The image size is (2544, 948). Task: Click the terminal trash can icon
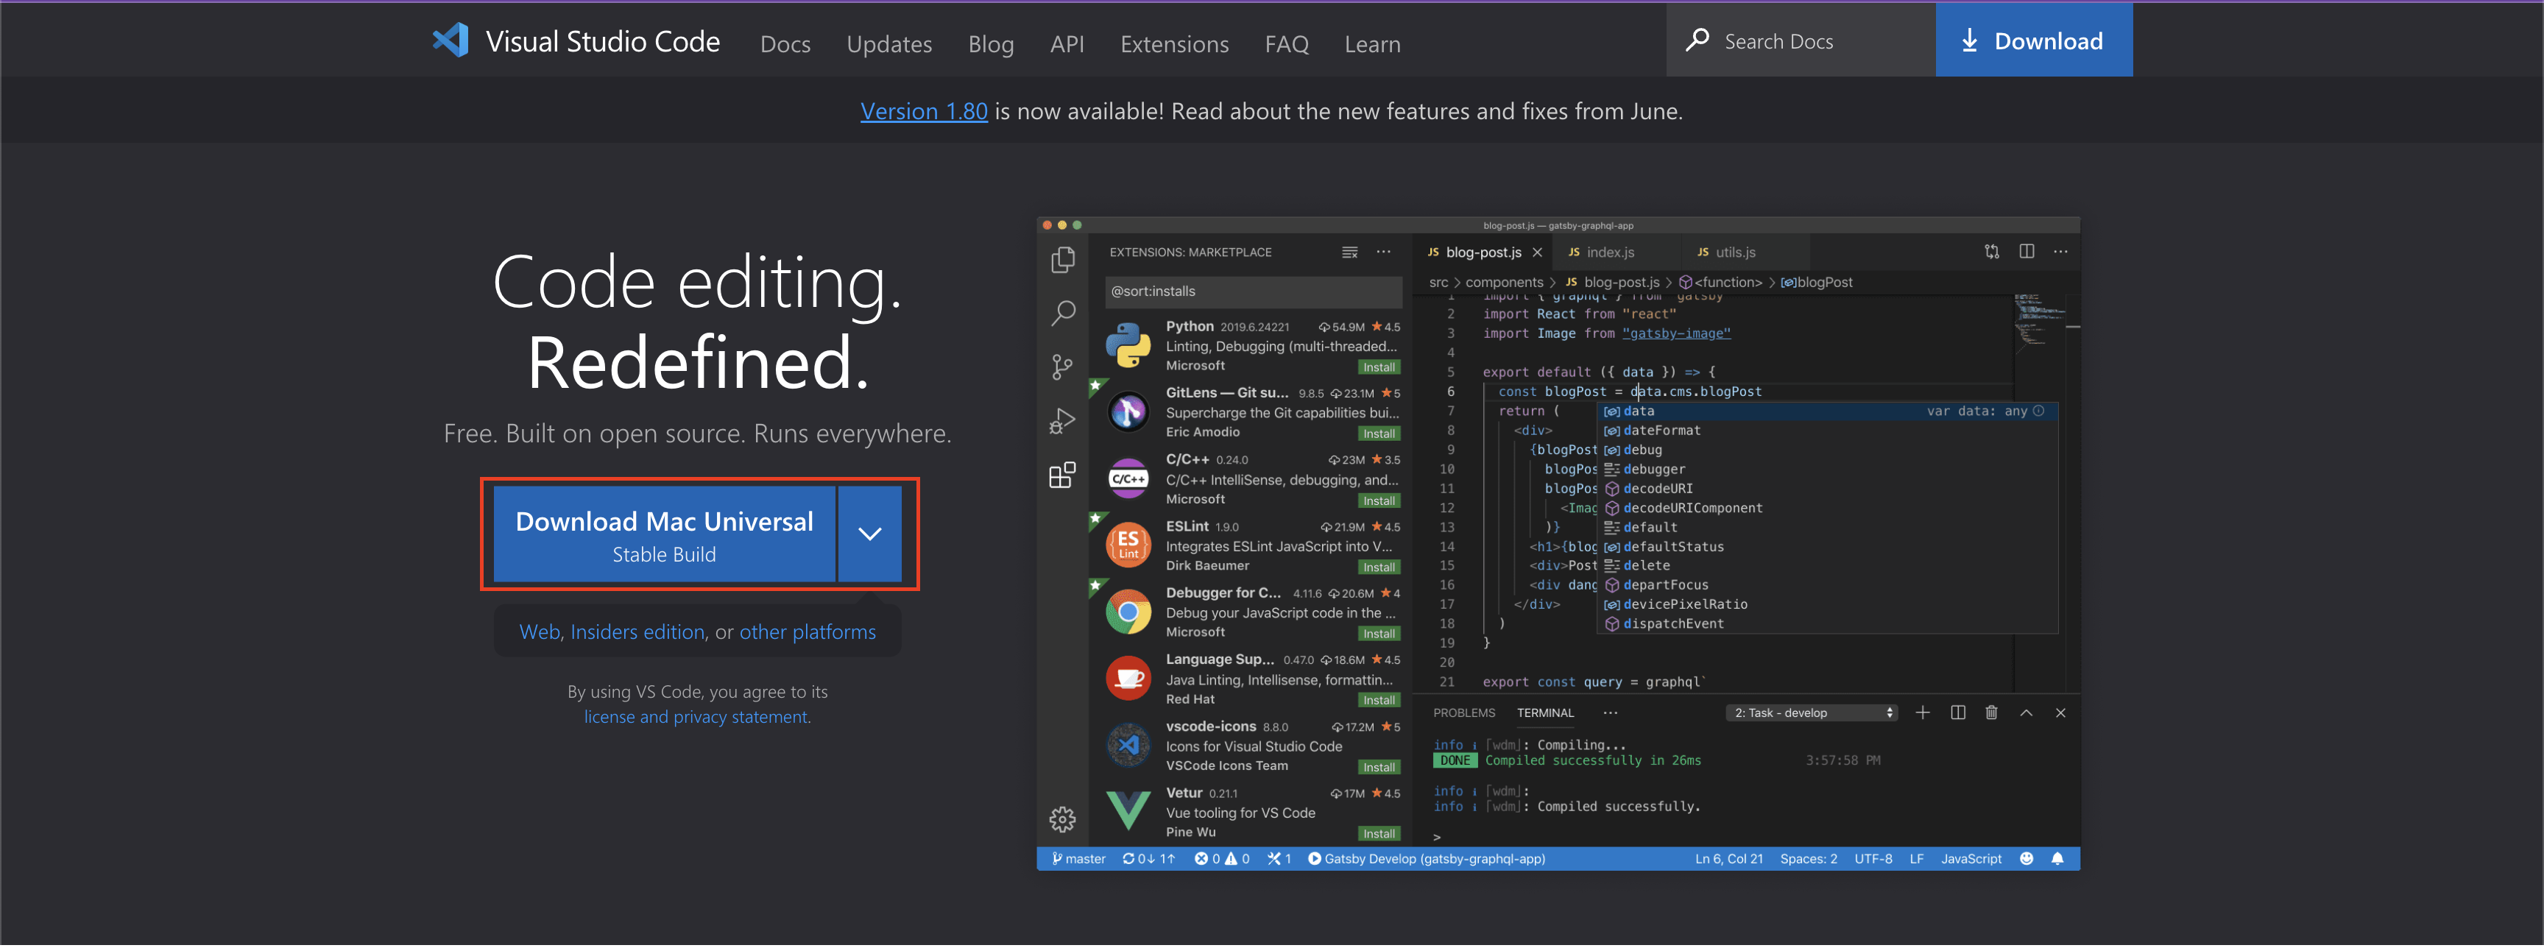[x=1991, y=713]
